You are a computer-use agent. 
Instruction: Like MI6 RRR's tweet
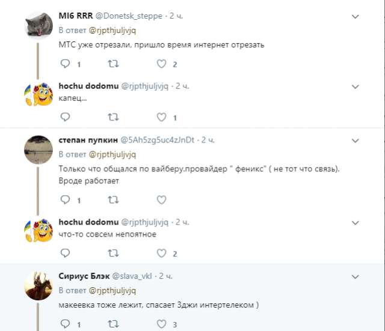click(x=161, y=64)
